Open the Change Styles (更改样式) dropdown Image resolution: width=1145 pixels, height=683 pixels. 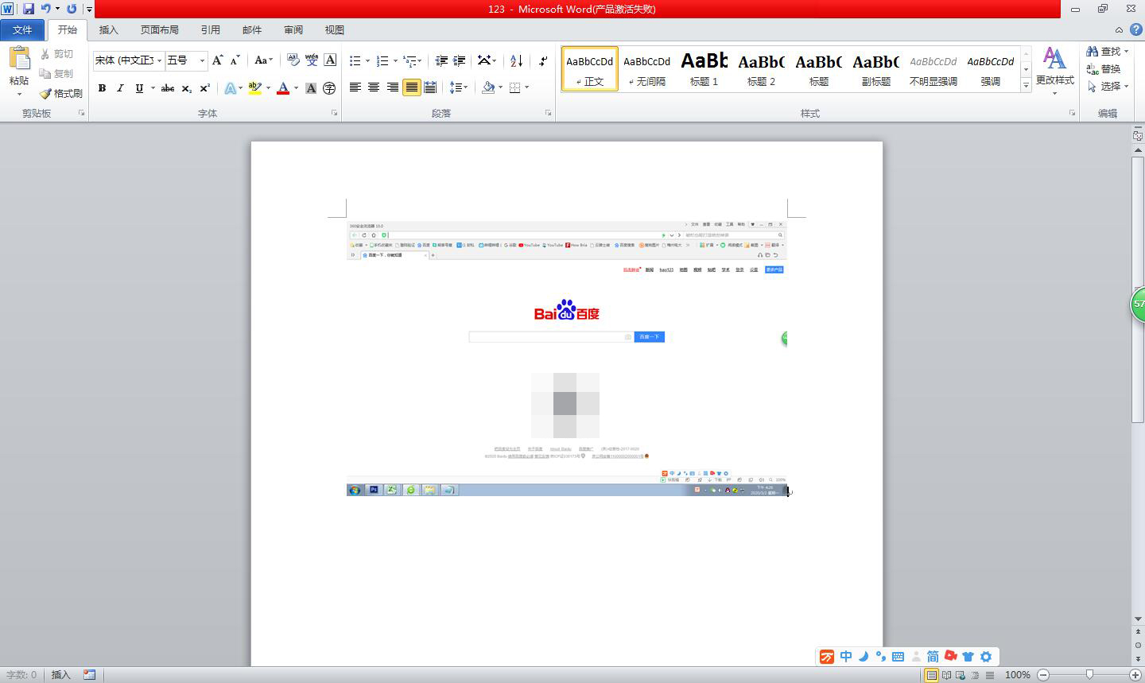[x=1054, y=70]
